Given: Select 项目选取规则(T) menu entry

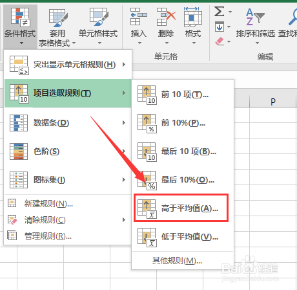Looking at the screenshot, I should tap(68, 93).
